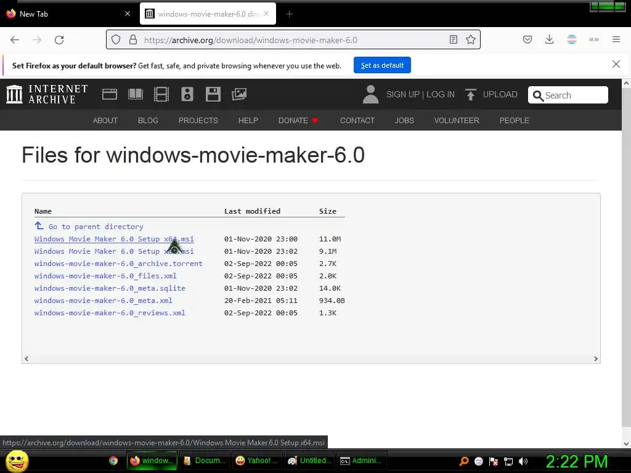Viewport: 631px width, 473px height.
Task: Click the page scrollbar down arrow
Action: pyautogui.click(x=626, y=444)
